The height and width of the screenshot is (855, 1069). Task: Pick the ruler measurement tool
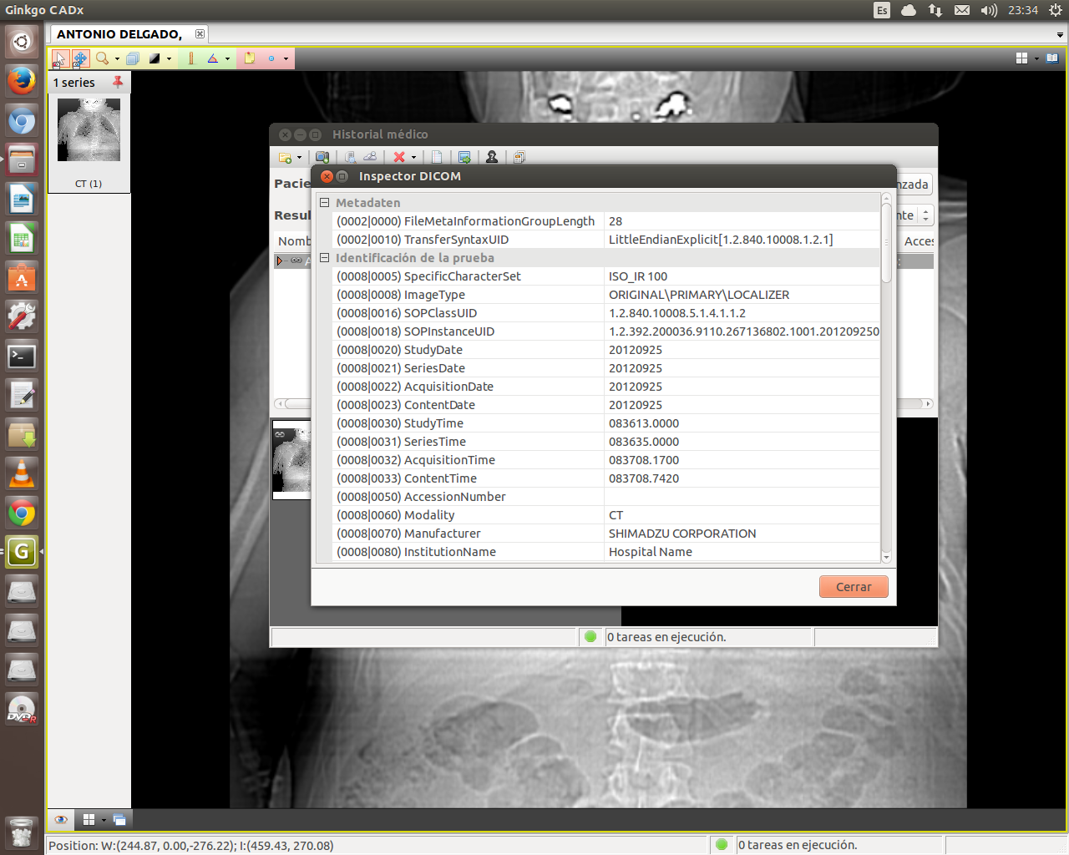(x=190, y=58)
